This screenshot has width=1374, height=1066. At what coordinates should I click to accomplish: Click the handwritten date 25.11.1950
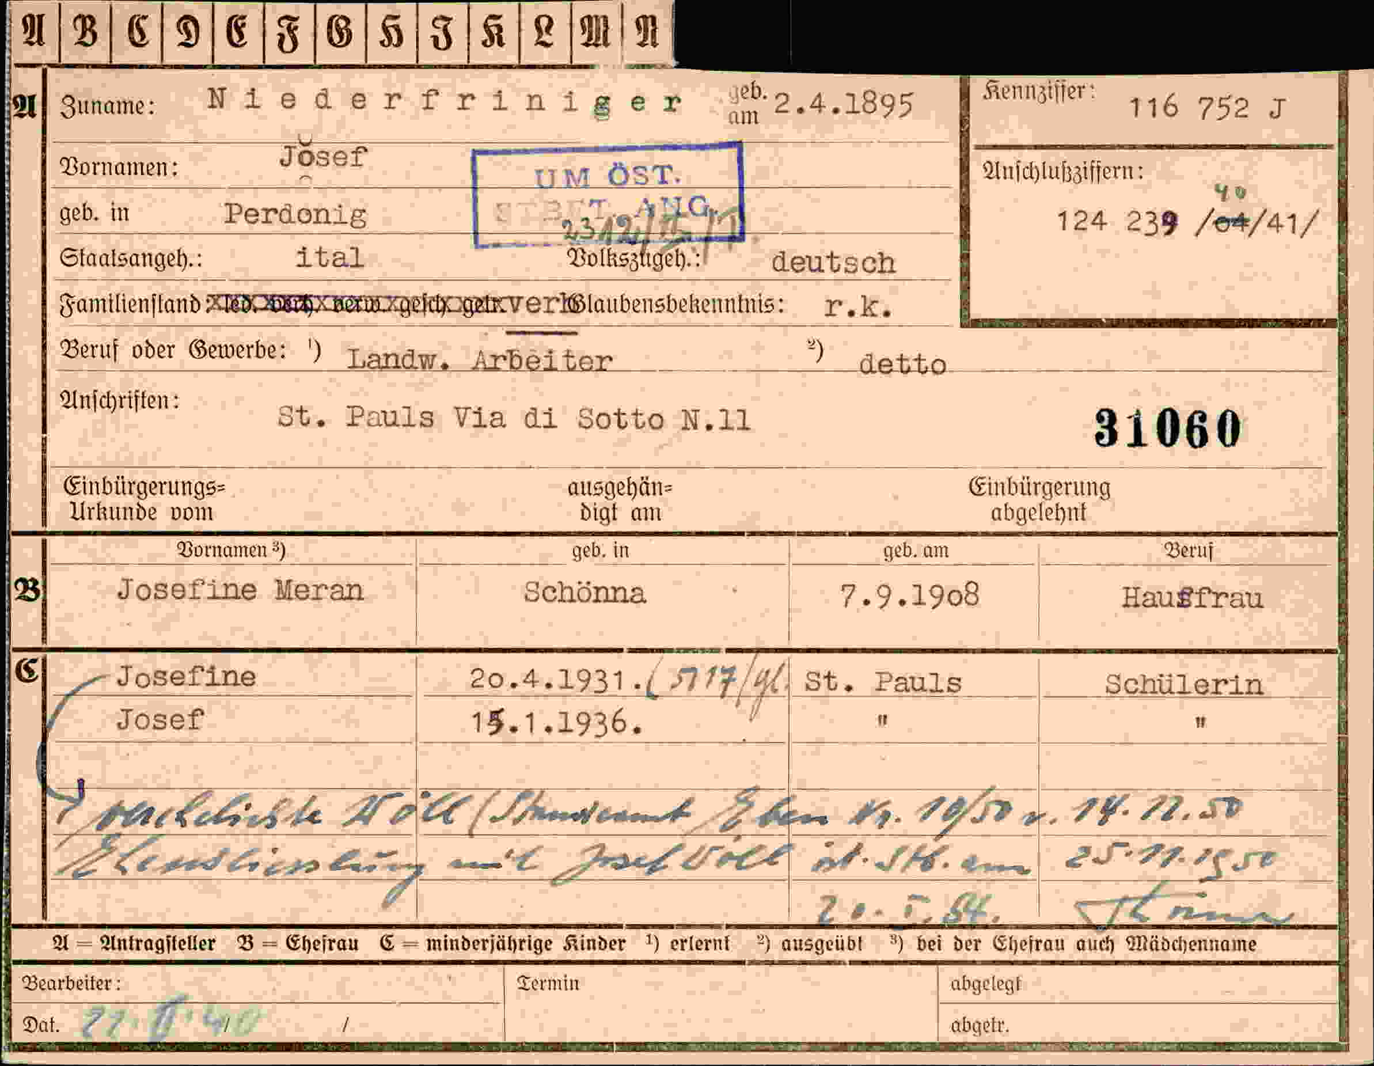[1170, 860]
